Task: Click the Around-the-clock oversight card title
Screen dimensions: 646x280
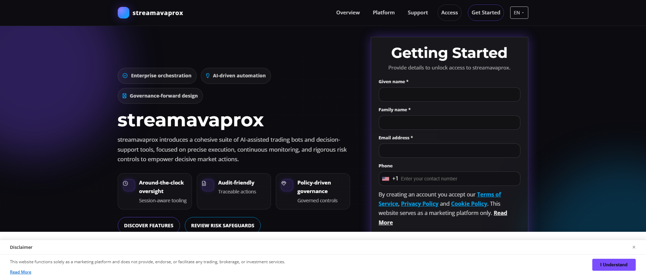Action: pyautogui.click(x=161, y=187)
